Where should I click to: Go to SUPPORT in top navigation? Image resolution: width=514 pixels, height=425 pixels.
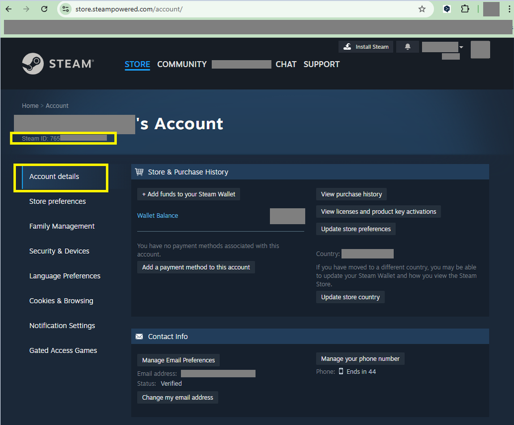[321, 64]
